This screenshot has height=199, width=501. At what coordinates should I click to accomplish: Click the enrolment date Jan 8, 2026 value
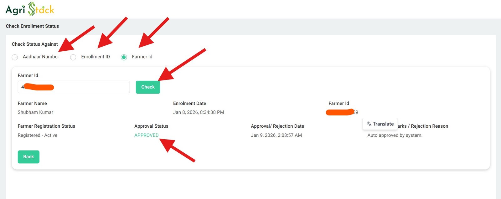point(199,112)
